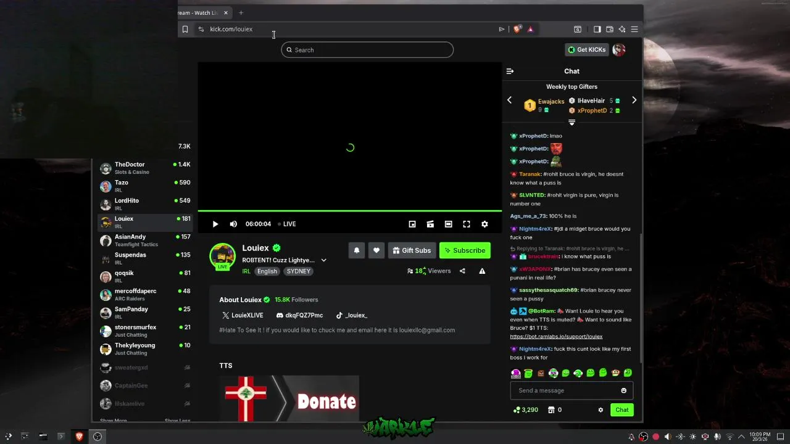Viewport: 790px width, 444px height.
Task: Open LouieXLIVE X profile link
Action: pyautogui.click(x=243, y=315)
